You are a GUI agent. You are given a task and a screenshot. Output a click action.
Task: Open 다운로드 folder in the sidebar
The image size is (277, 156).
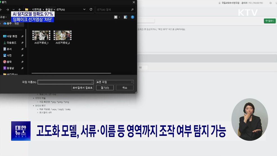11,43
